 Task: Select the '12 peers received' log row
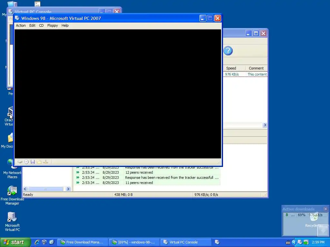pos(147,172)
